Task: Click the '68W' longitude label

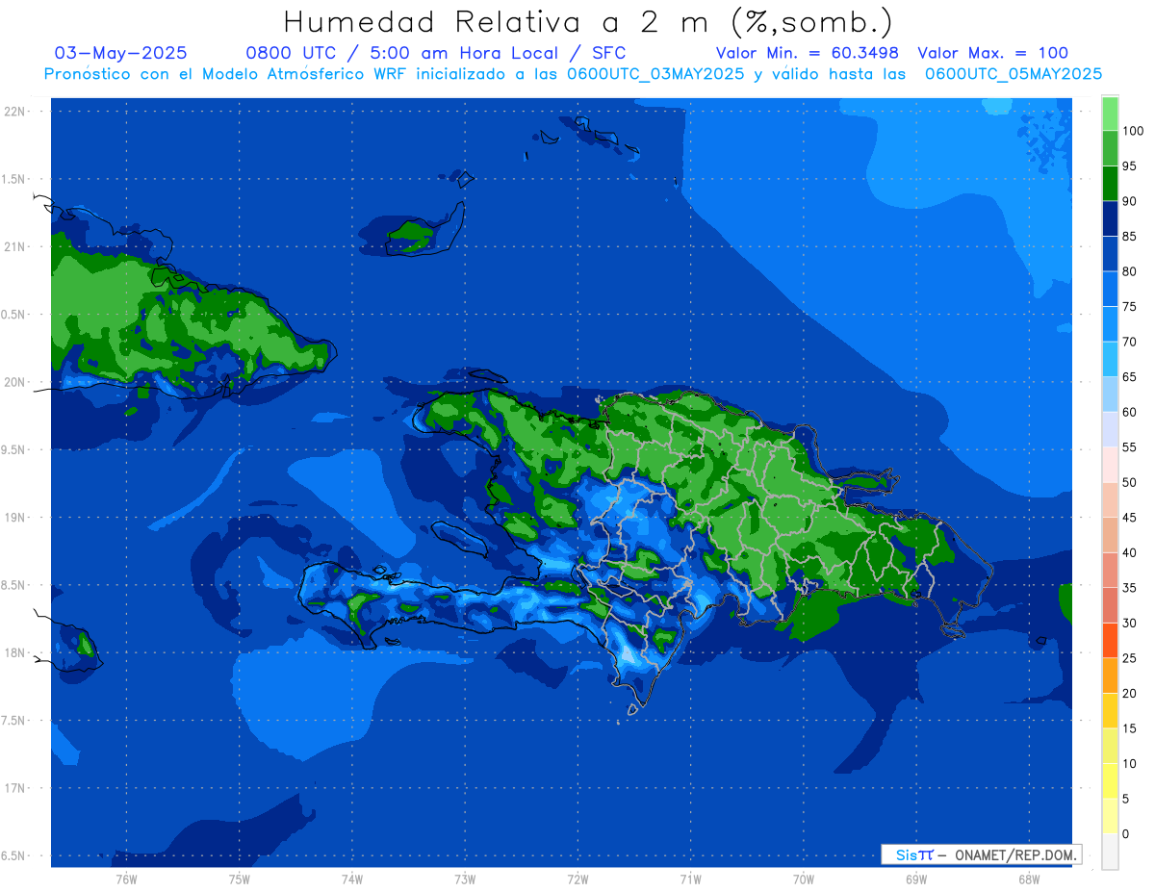Action: 1029,879
